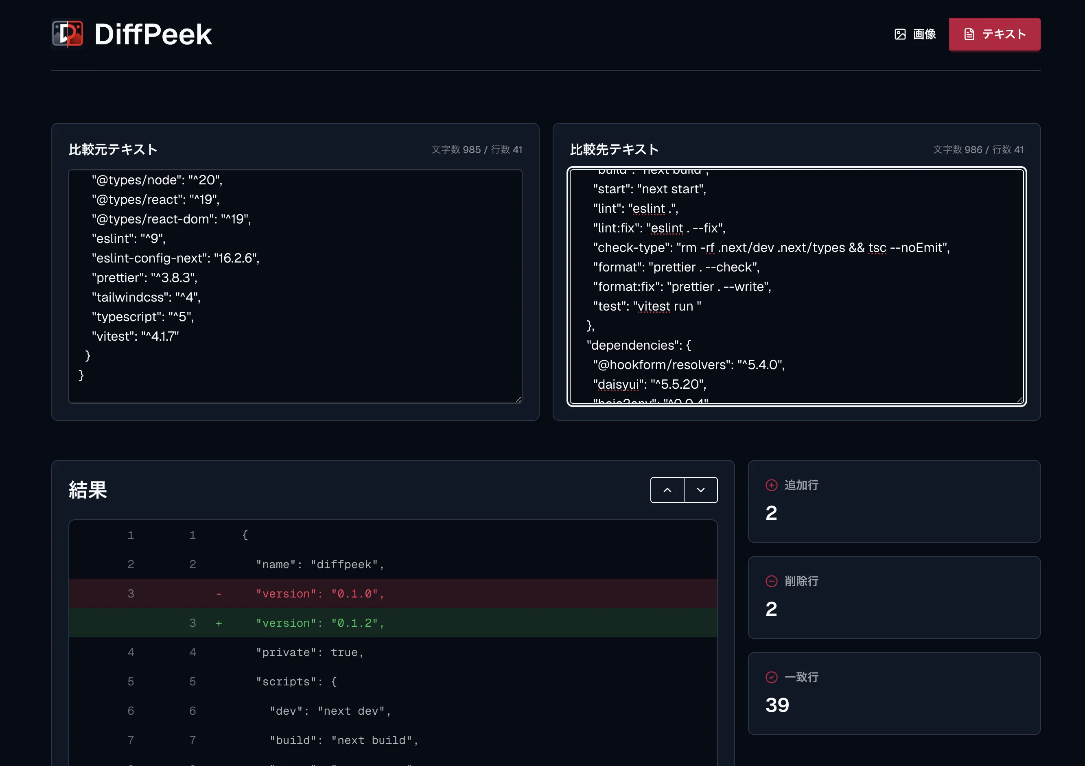The width and height of the screenshot is (1085, 766).
Task: Click the "scripts": { result line
Action: pyautogui.click(x=393, y=681)
